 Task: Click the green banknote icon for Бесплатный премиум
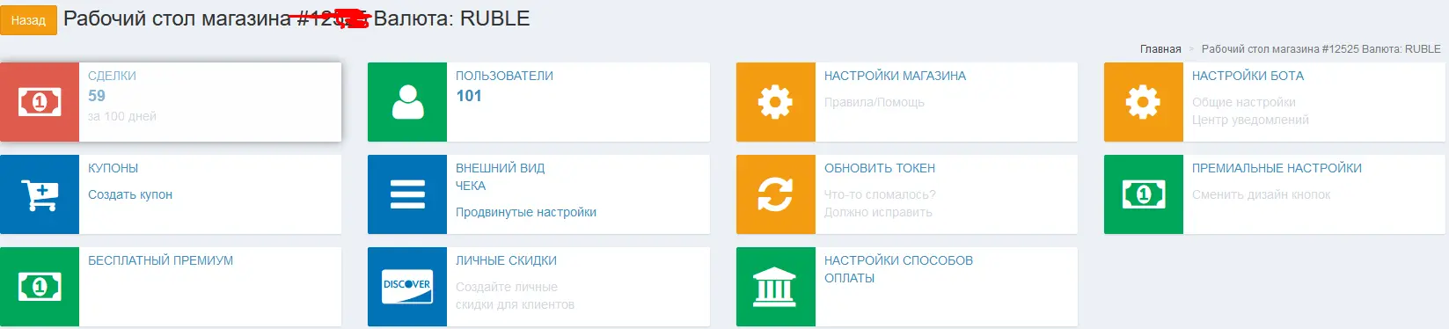[x=40, y=287]
